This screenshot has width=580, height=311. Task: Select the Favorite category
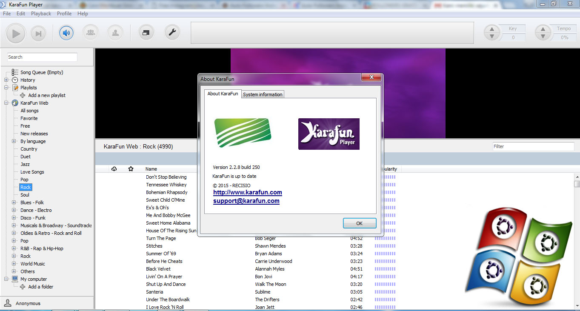pos(29,118)
